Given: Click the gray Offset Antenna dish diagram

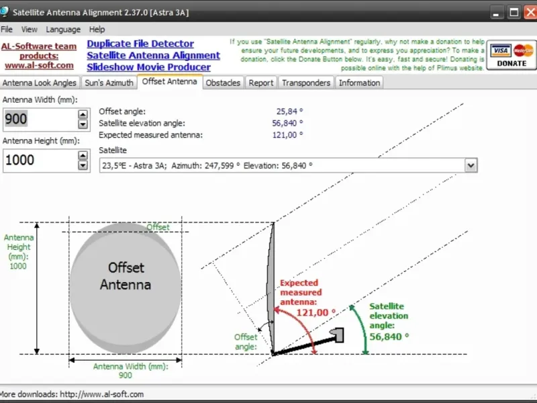Looking at the screenshot, I should pyautogui.click(x=126, y=288).
